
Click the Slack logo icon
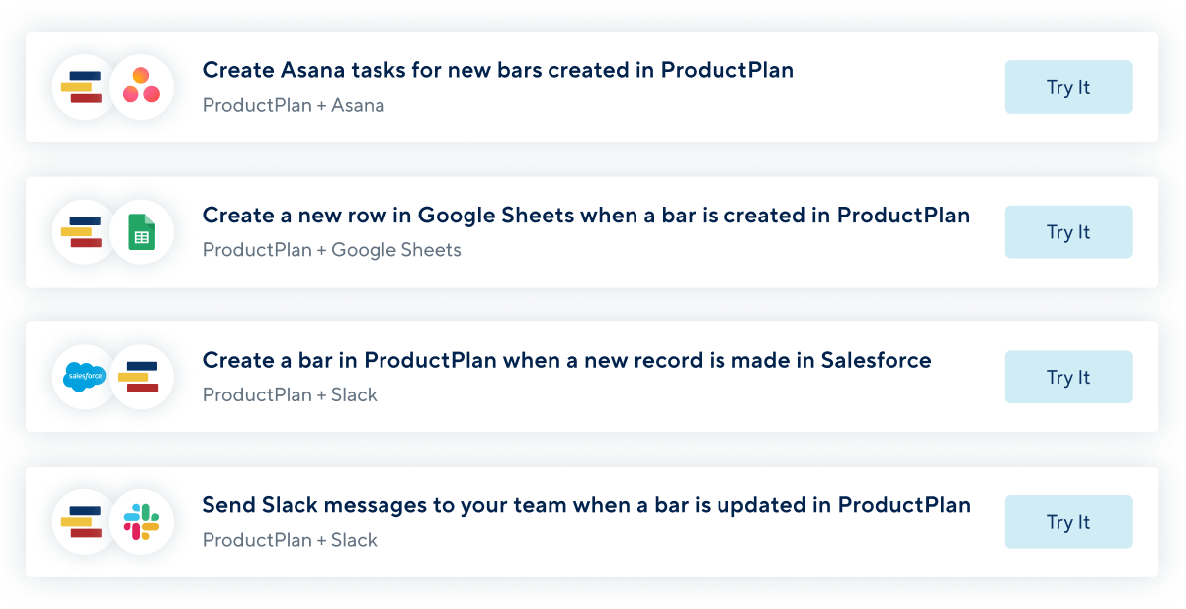[141, 522]
